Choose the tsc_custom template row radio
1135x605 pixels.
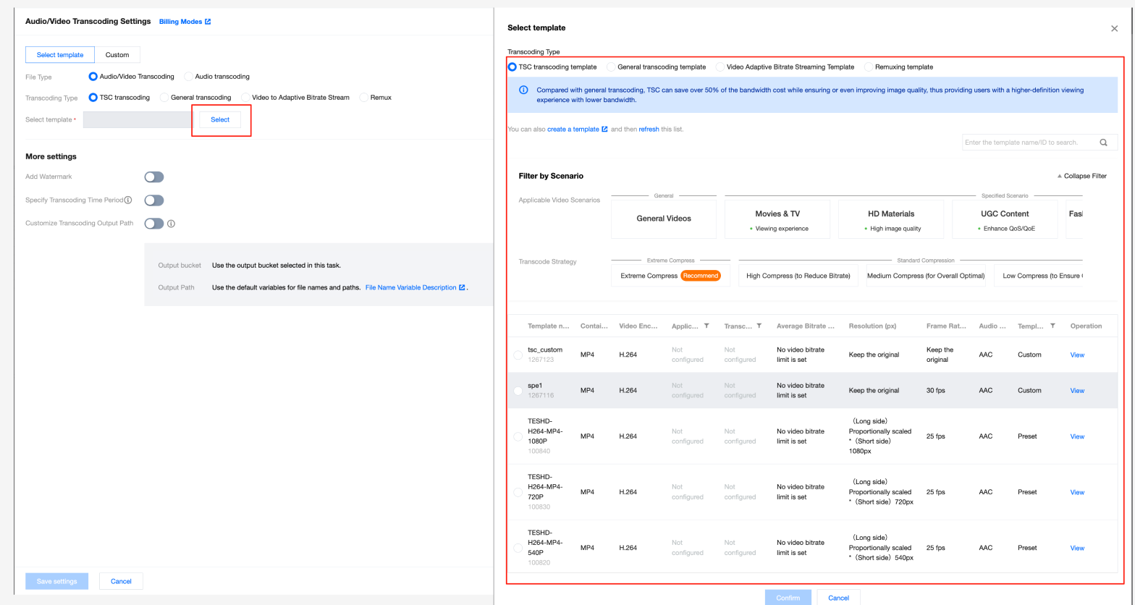tap(518, 355)
